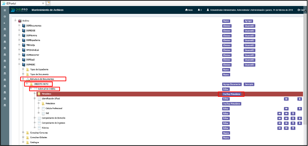
Task: Click right arrow on INE row
Action: tap(280, 113)
